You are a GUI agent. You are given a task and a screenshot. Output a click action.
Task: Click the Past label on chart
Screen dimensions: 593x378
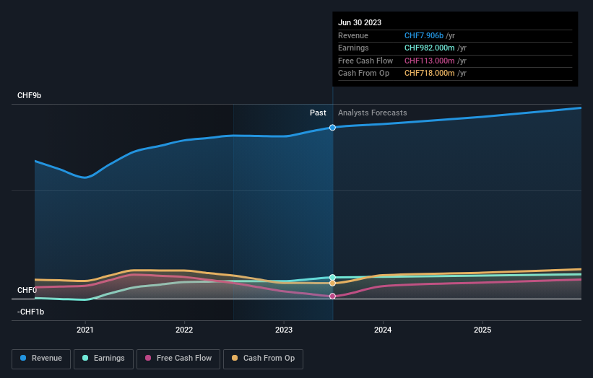(x=318, y=113)
